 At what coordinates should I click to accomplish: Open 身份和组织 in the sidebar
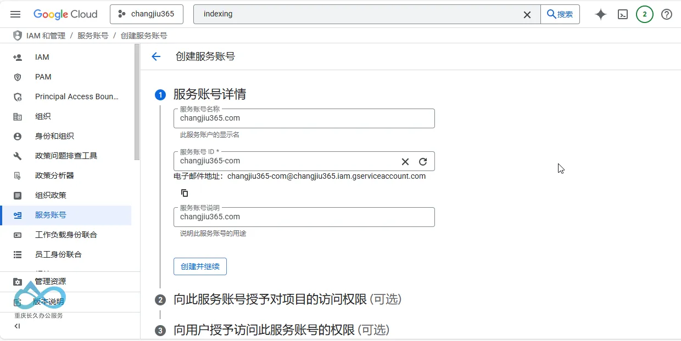click(x=66, y=136)
